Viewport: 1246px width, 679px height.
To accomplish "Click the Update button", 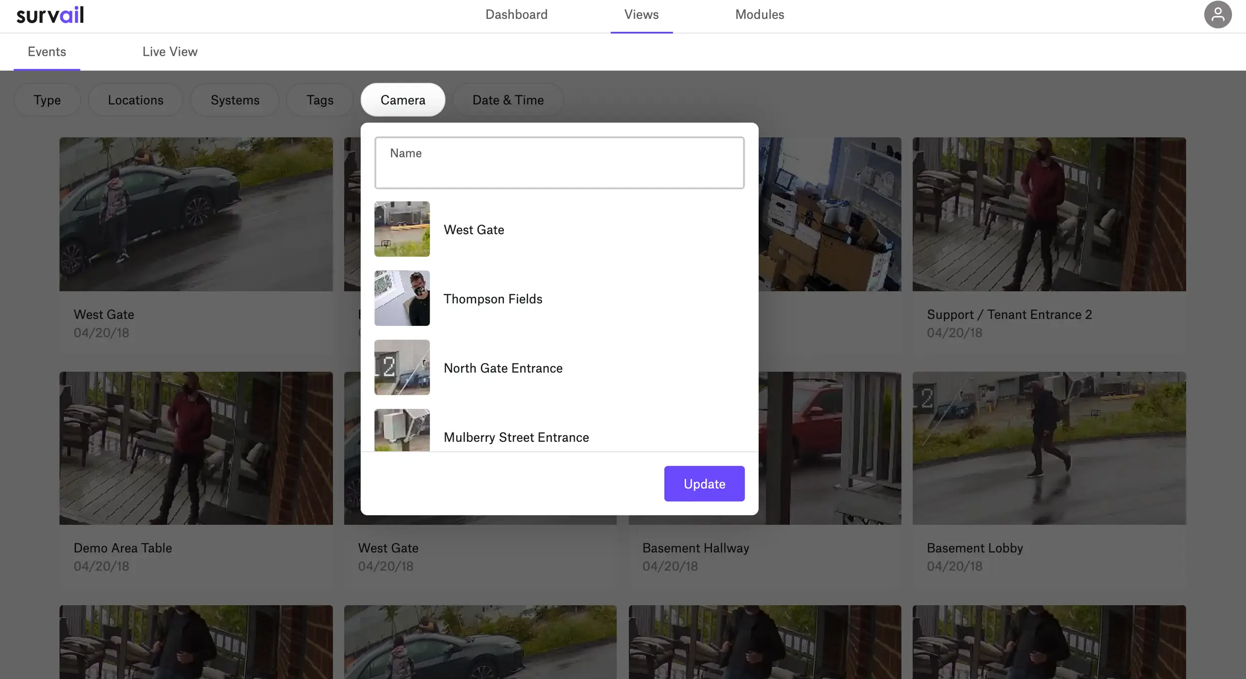I will [704, 484].
